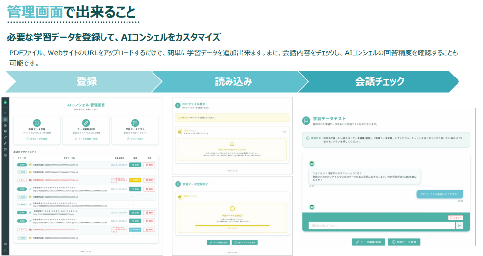This screenshot has width=483, height=256.
Task: Click the link chain icon in admin sidebar
Action: click(5, 137)
